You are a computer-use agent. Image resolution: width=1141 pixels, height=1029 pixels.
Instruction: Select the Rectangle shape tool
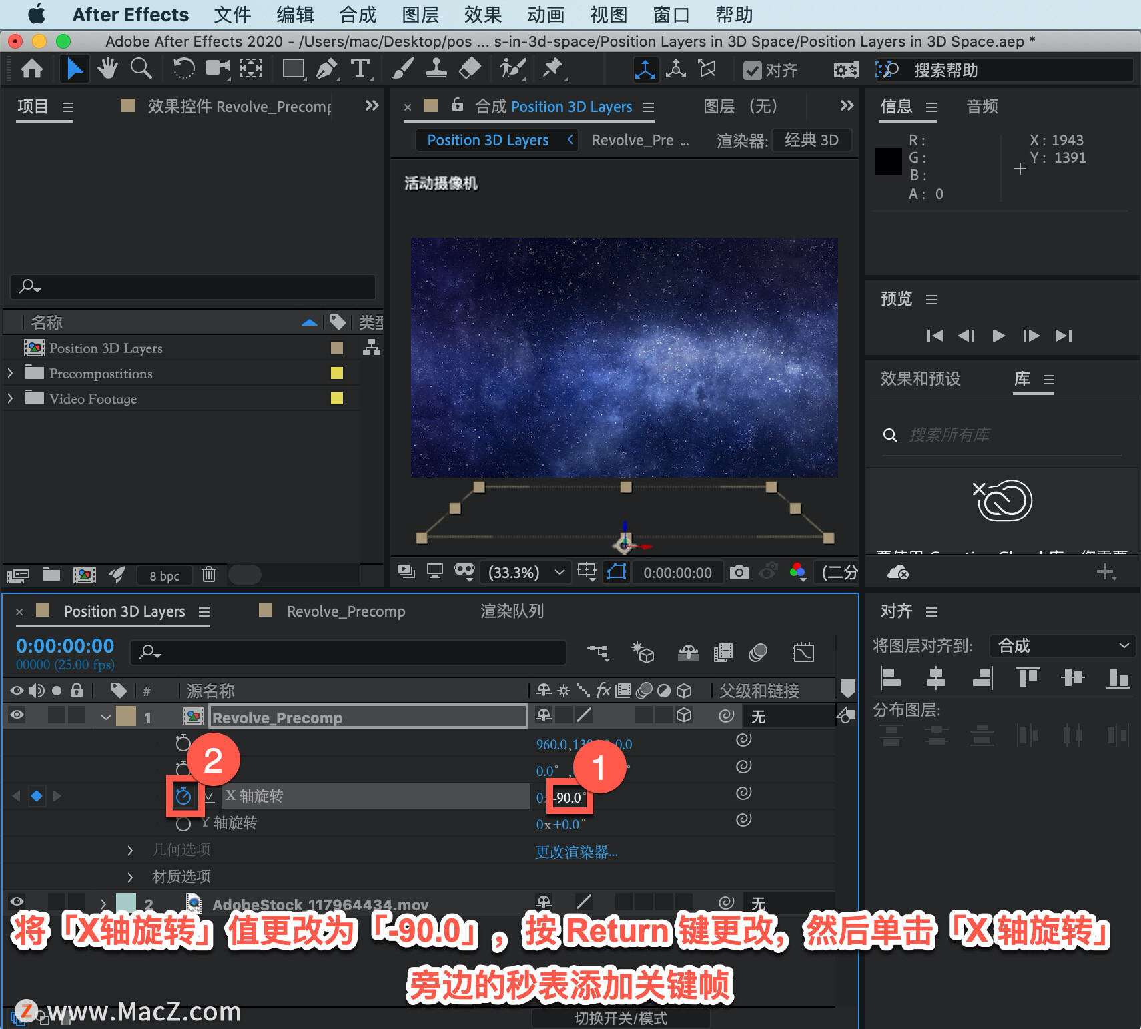coord(294,69)
